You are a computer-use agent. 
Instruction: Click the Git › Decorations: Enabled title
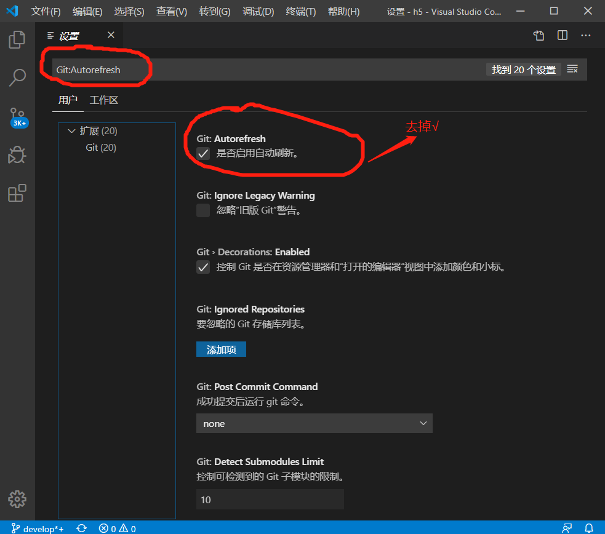coord(253,252)
